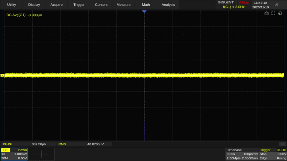The height and width of the screenshot is (161, 287).
Task: Close the measurement bar with X icon
Action: click(282, 144)
